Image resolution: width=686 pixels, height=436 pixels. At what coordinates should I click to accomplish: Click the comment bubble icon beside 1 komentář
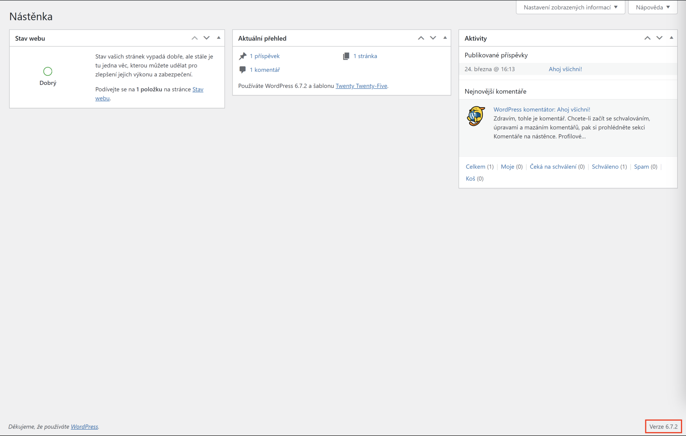(243, 70)
